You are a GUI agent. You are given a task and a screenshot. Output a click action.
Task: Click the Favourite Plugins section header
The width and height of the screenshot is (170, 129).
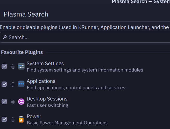(22, 52)
